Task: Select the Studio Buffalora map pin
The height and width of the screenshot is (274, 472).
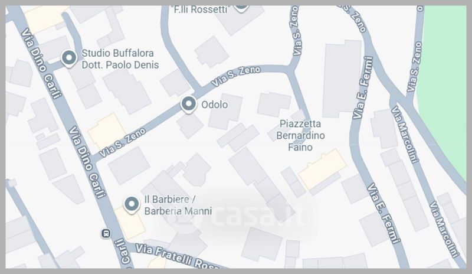Action: coord(69,58)
